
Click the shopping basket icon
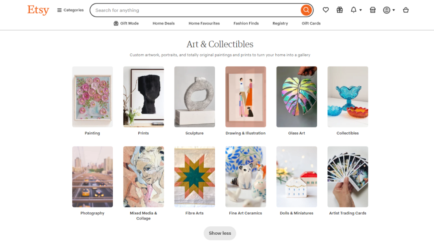tap(406, 10)
